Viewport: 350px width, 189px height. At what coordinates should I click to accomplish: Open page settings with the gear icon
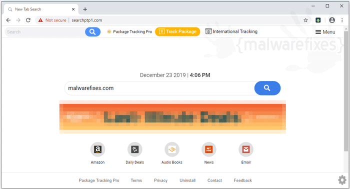[x=342, y=180]
